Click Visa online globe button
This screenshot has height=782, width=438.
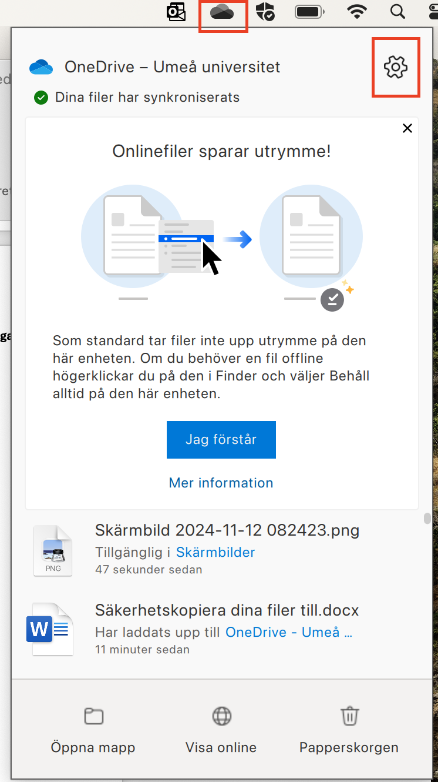pyautogui.click(x=221, y=731)
